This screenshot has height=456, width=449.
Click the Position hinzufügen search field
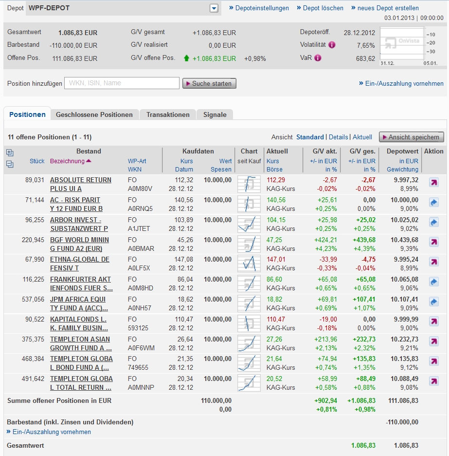pyautogui.click(x=122, y=83)
